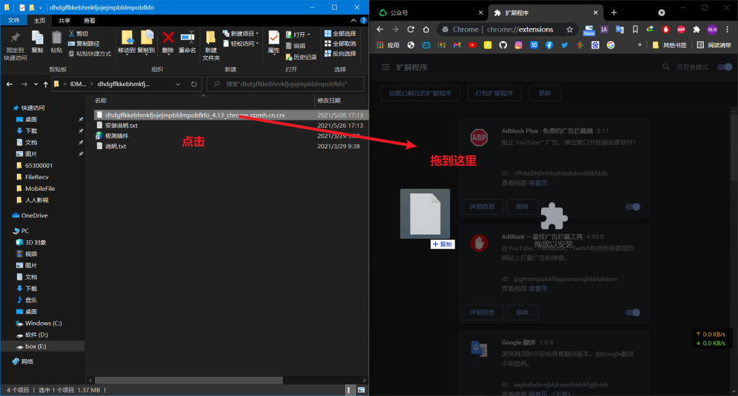The image size is (738, 396).
Task: Open the File (文件) menu in Explorer
Action: point(14,21)
